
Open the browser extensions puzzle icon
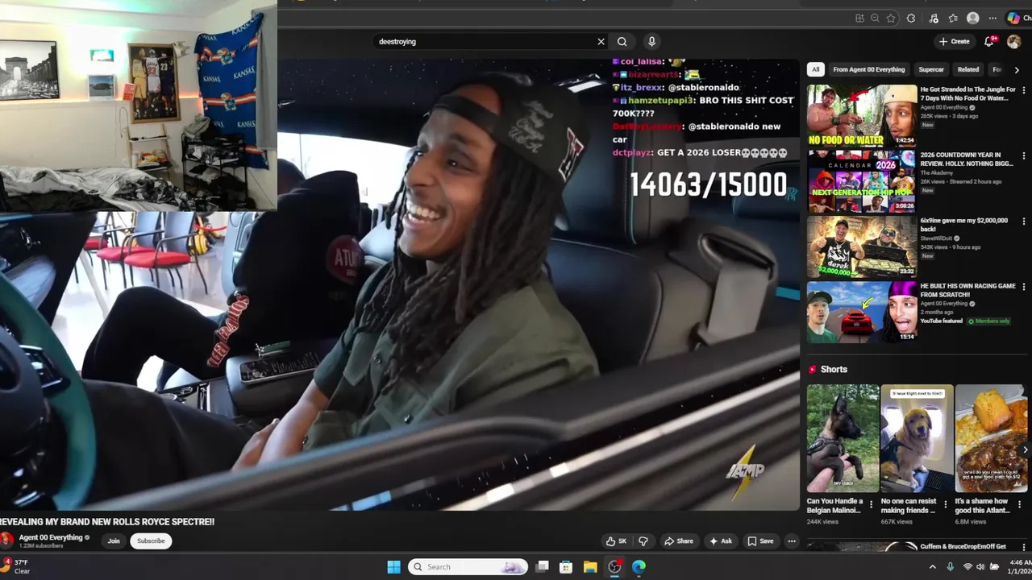[911, 19]
